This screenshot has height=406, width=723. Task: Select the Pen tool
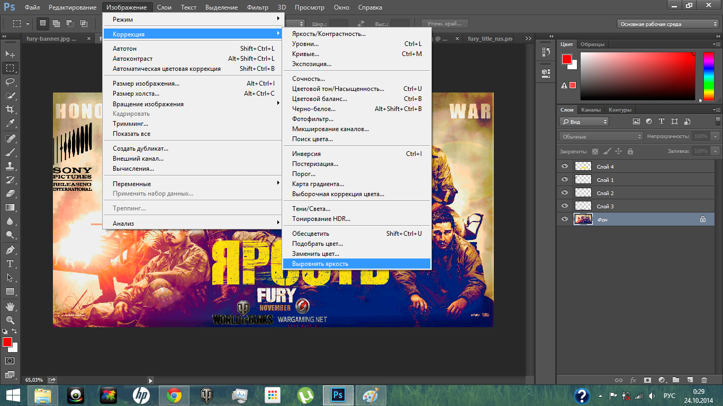tap(10, 250)
